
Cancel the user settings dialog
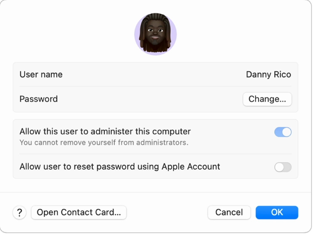pos(229,212)
